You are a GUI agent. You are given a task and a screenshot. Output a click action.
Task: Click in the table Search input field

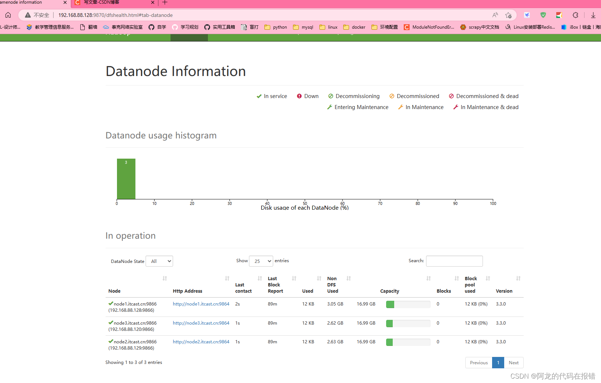454,261
